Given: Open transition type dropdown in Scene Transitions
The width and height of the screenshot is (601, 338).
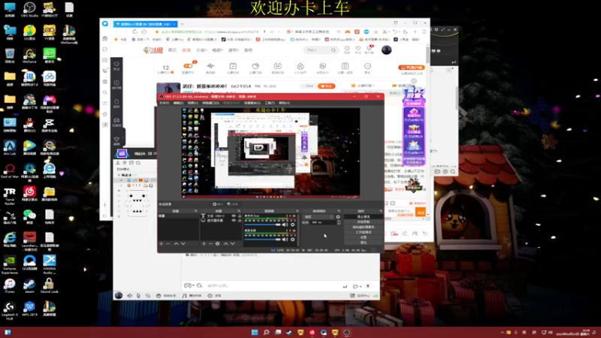Looking at the screenshot, I should click(x=319, y=217).
